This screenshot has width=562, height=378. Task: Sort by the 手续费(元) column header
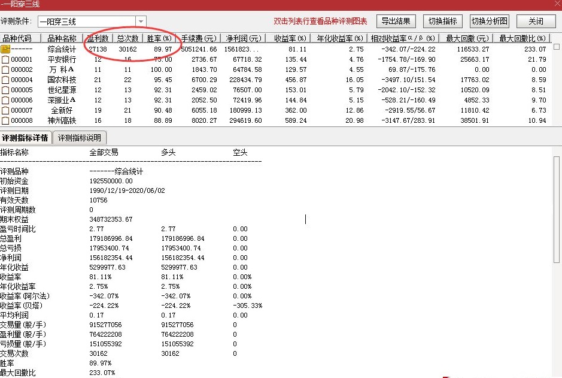pyautogui.click(x=199, y=38)
